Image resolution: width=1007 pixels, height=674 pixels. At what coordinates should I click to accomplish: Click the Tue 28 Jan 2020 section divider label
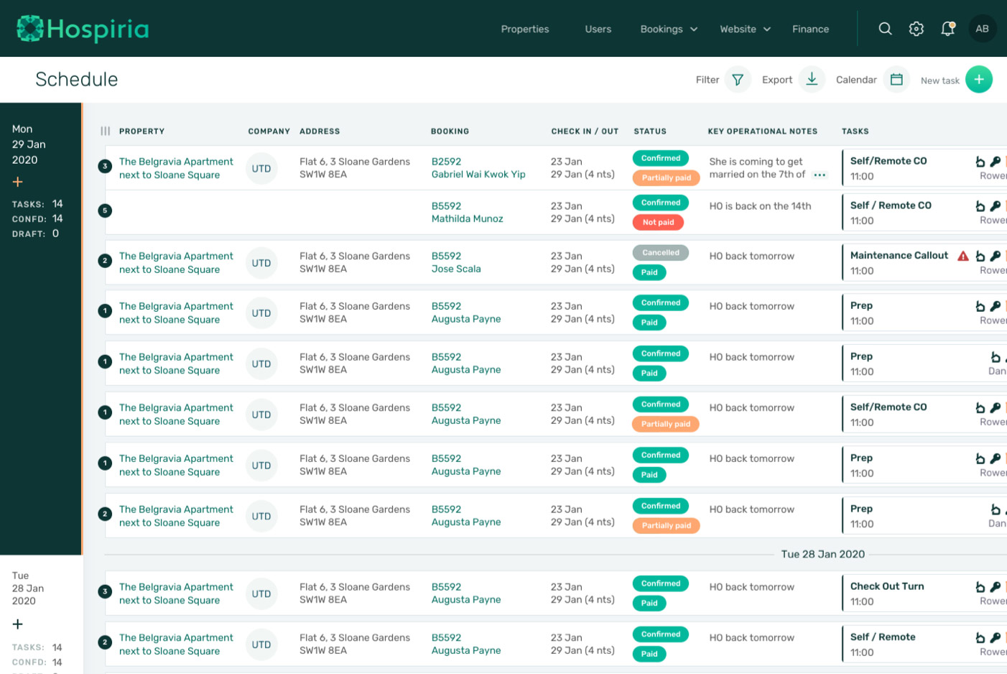click(823, 554)
